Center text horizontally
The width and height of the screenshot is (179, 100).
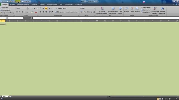(43, 12)
